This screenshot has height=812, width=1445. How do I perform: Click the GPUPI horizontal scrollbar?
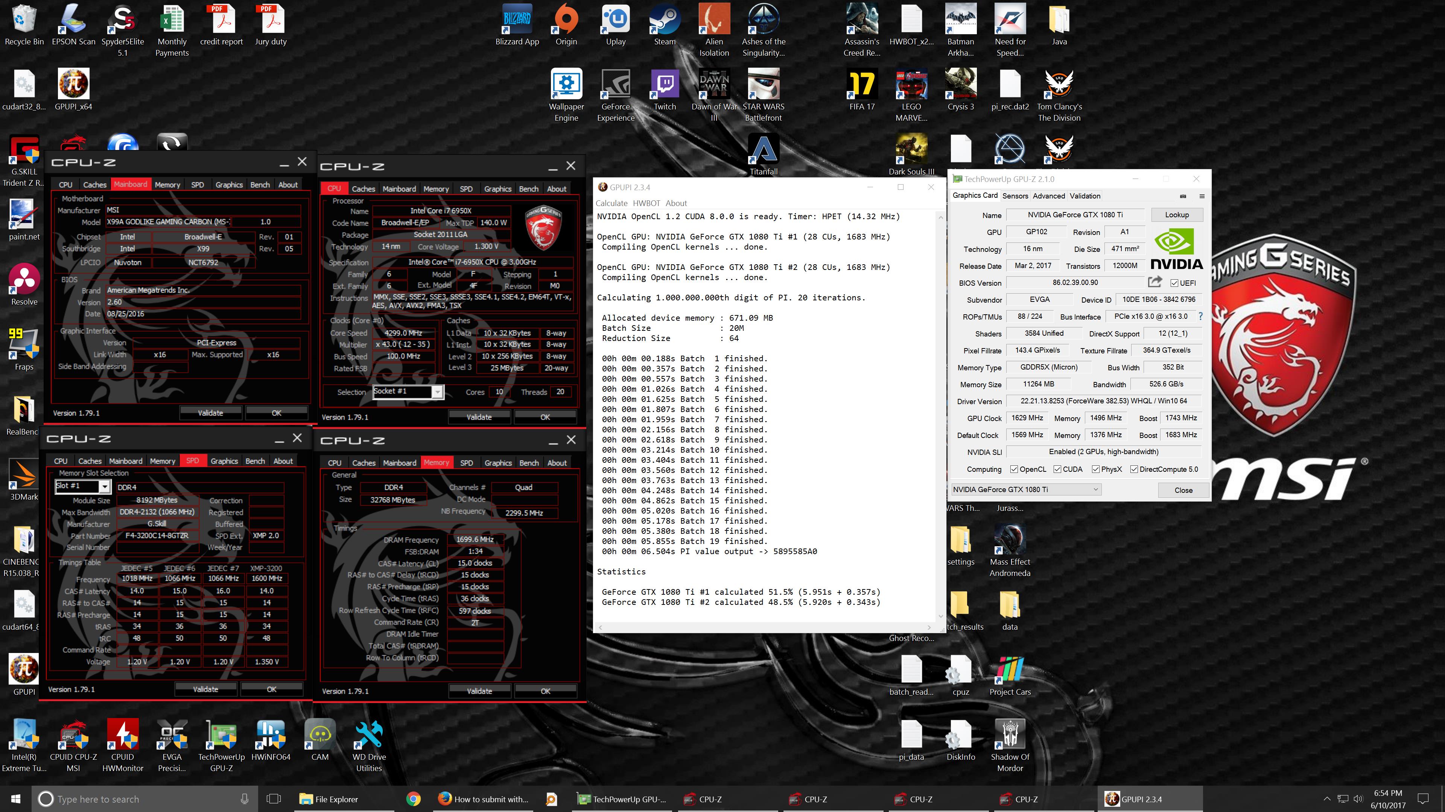click(764, 627)
